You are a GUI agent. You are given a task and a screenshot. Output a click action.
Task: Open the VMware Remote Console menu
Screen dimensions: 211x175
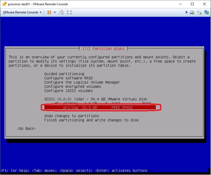(x=22, y=12)
